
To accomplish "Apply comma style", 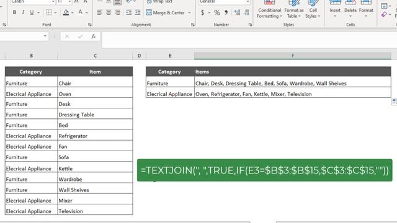I will click(x=226, y=12).
